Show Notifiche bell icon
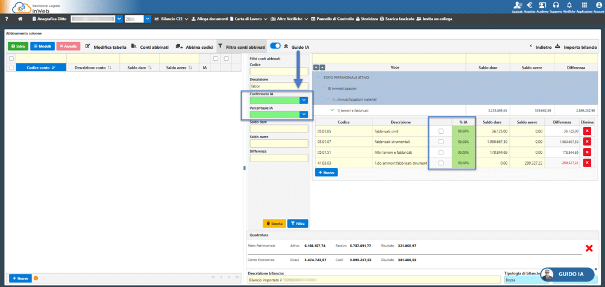The height and width of the screenshot is (287, 605). pyautogui.click(x=569, y=5)
